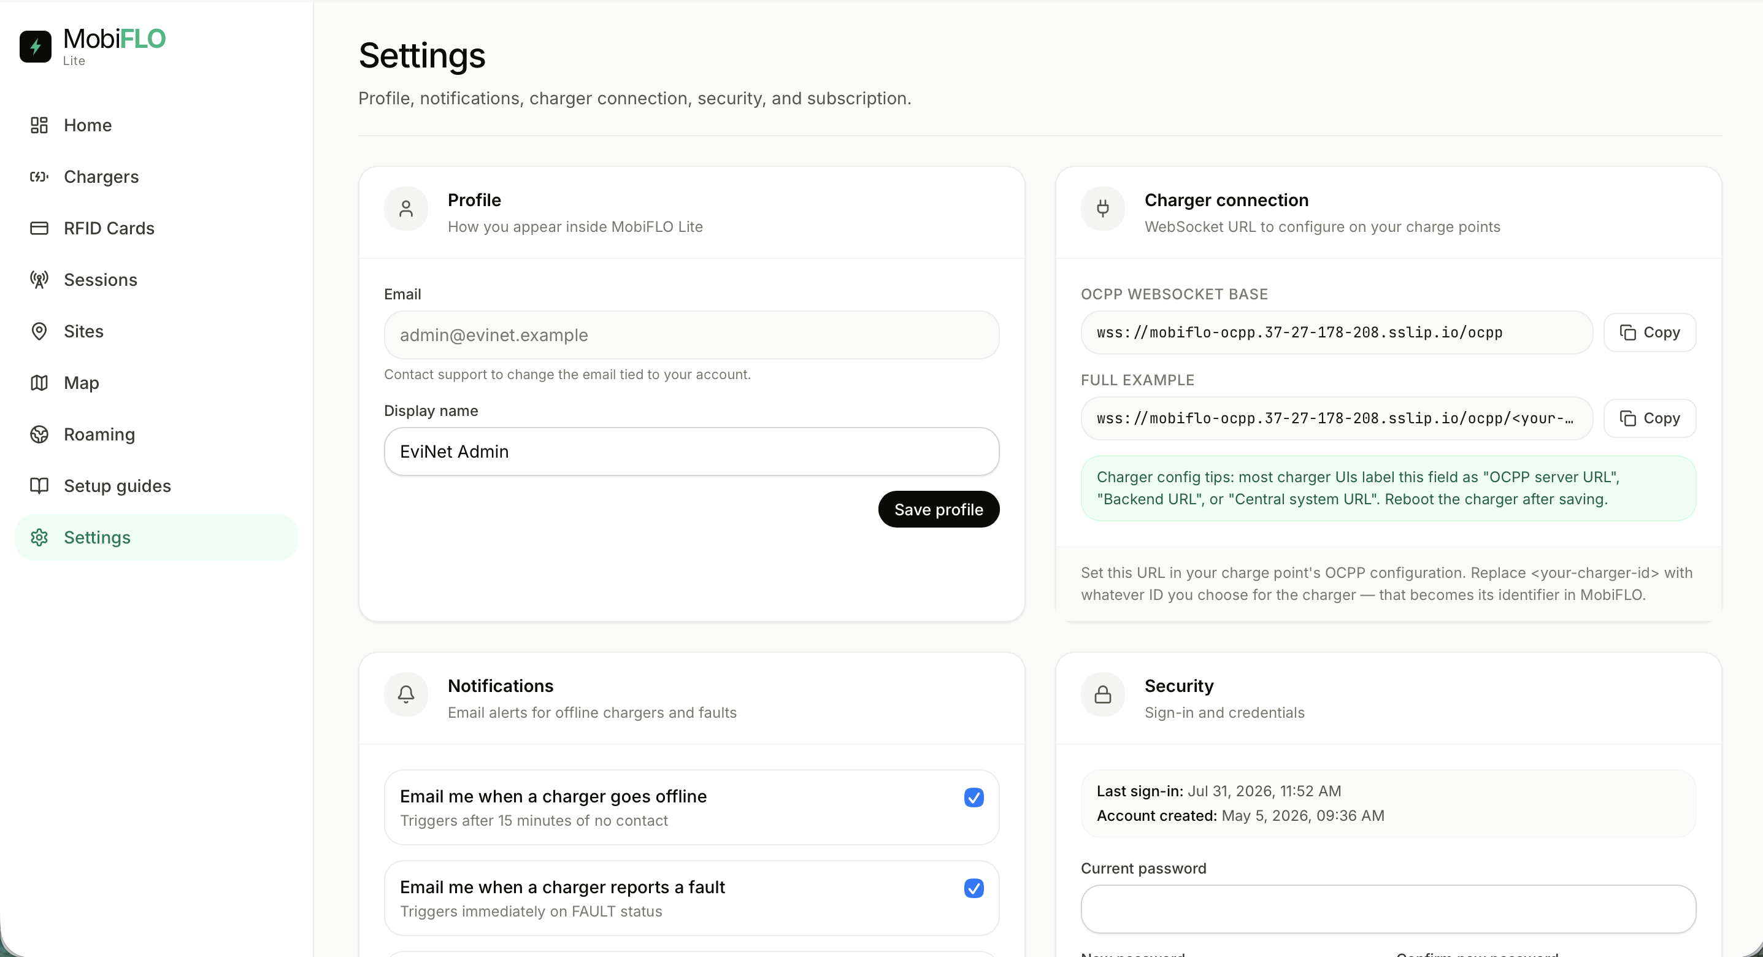Click 'Contact support to change the email' text
The width and height of the screenshot is (1763, 957).
pyautogui.click(x=567, y=374)
